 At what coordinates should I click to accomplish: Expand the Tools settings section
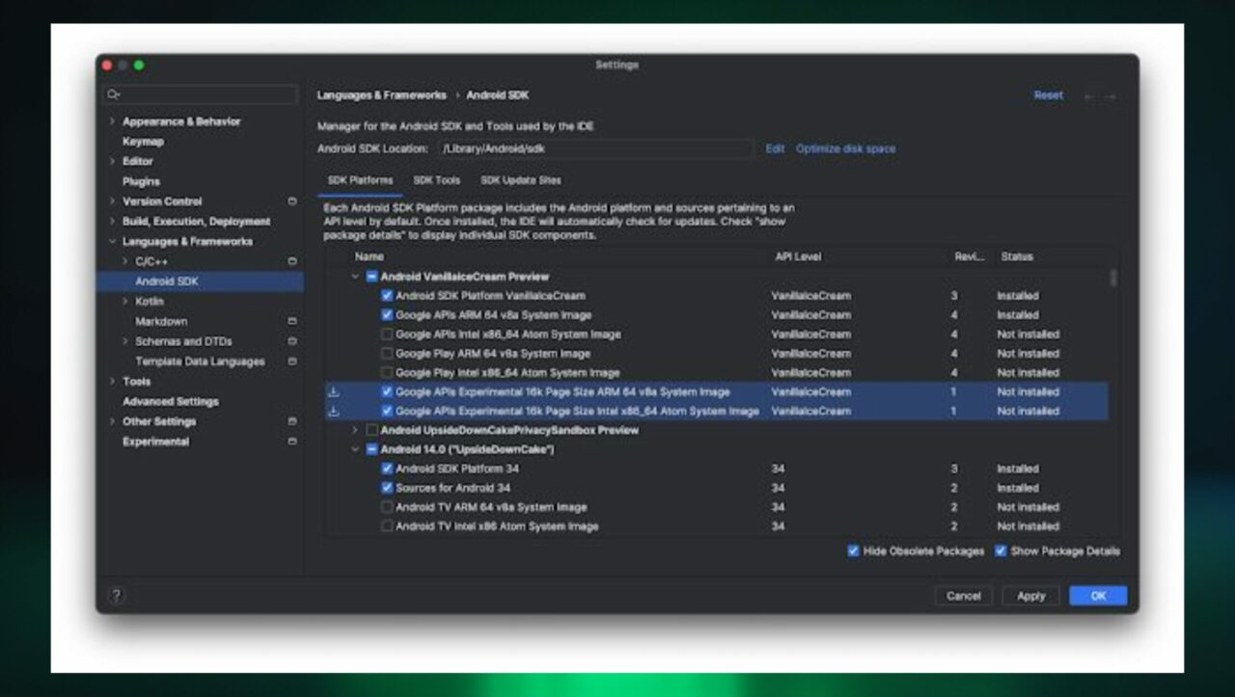112,382
